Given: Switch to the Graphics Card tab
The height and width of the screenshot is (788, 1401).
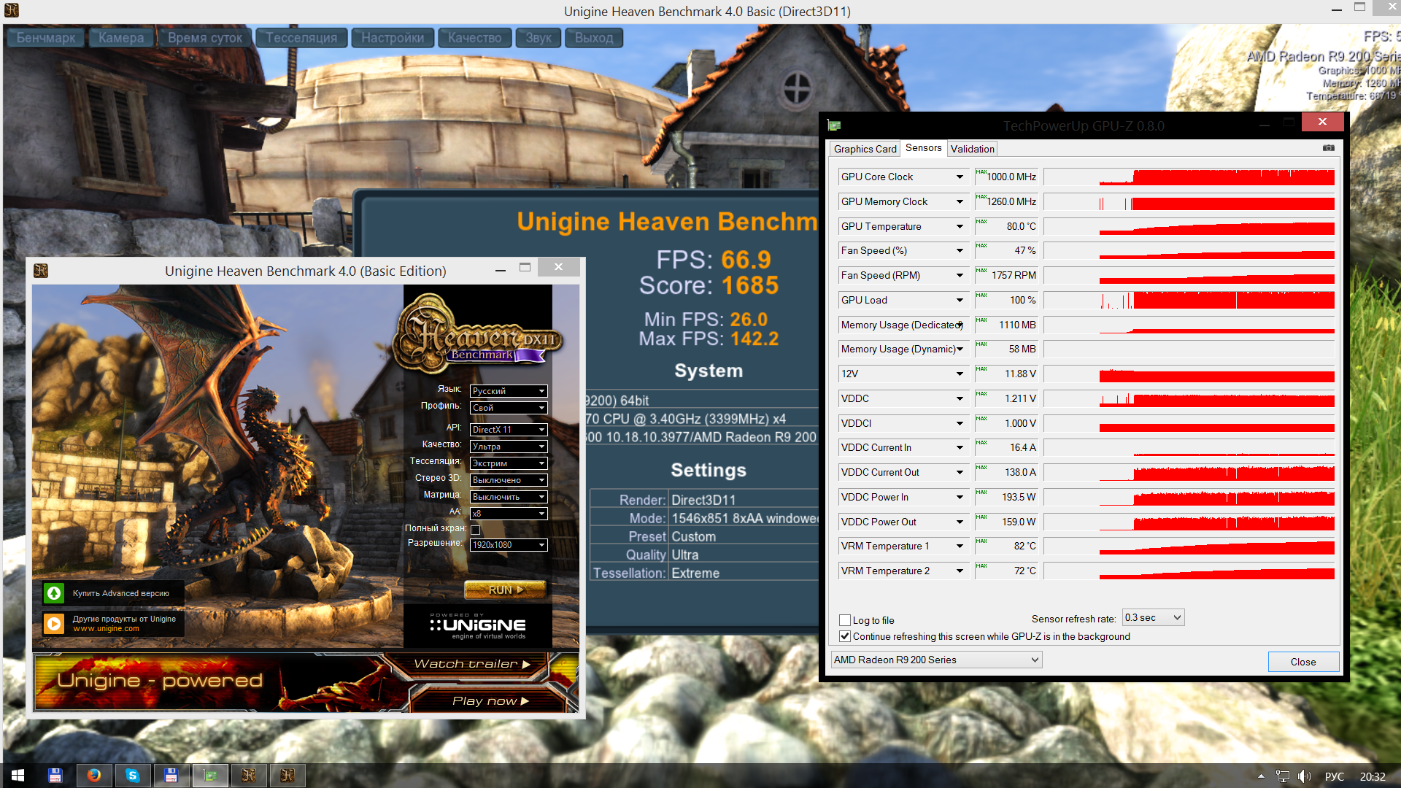Looking at the screenshot, I should point(865,149).
